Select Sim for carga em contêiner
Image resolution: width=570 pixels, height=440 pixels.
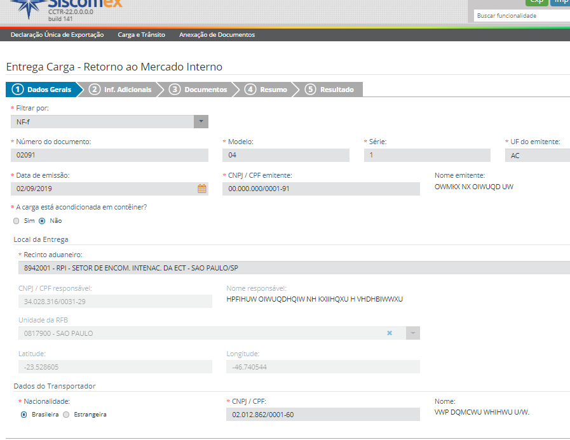click(x=17, y=221)
